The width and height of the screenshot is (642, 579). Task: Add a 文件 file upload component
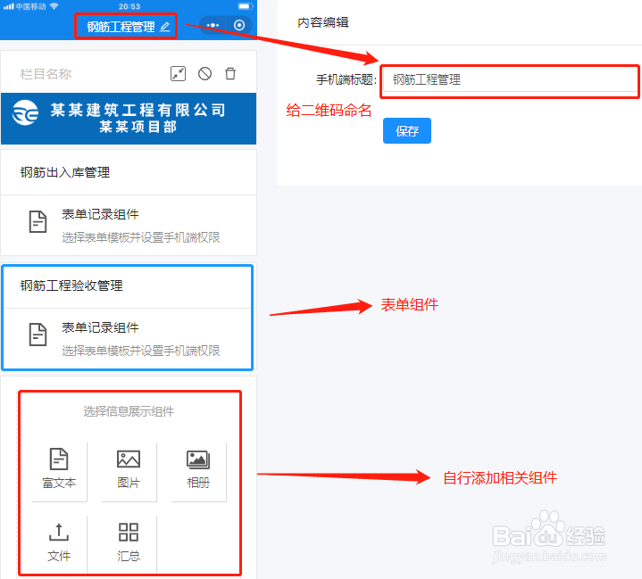(x=59, y=542)
